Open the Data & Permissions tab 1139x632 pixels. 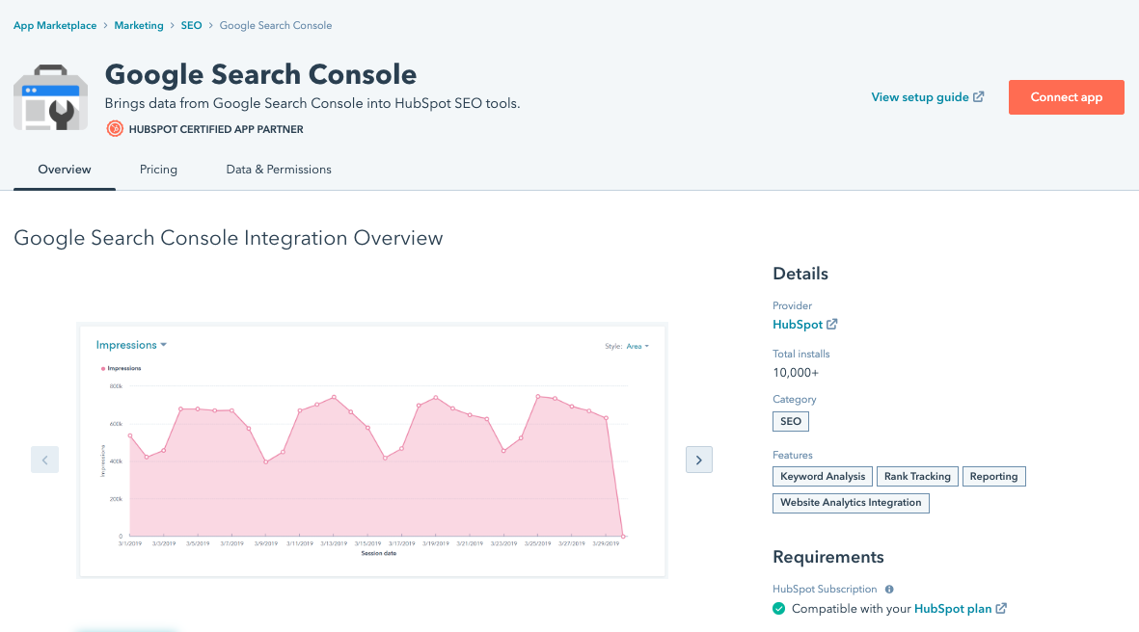(x=279, y=170)
